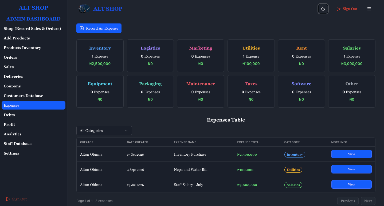Screen dimensions: 384x206
Task: Click the Previous pagination button
Action: point(348,201)
